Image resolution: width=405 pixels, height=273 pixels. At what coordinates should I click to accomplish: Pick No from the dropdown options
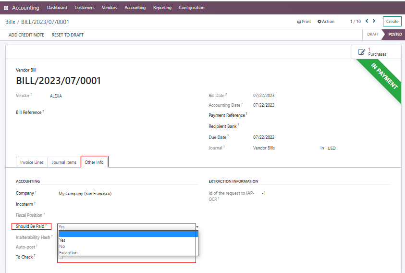62,247
